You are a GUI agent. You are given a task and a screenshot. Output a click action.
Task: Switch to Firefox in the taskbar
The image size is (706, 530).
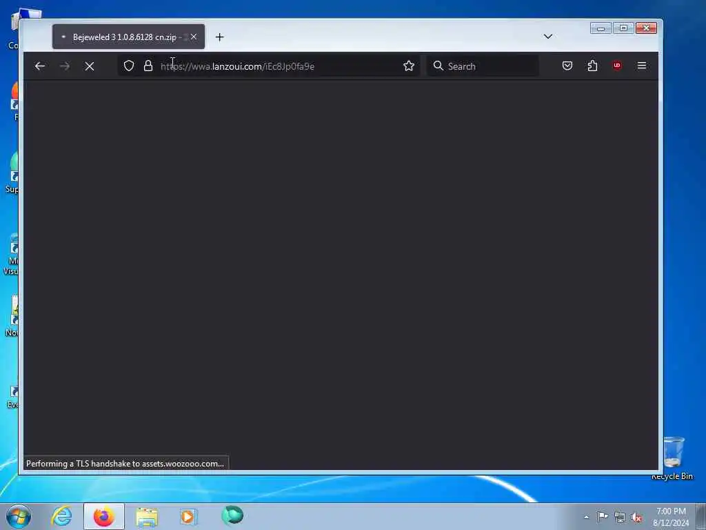(x=103, y=516)
